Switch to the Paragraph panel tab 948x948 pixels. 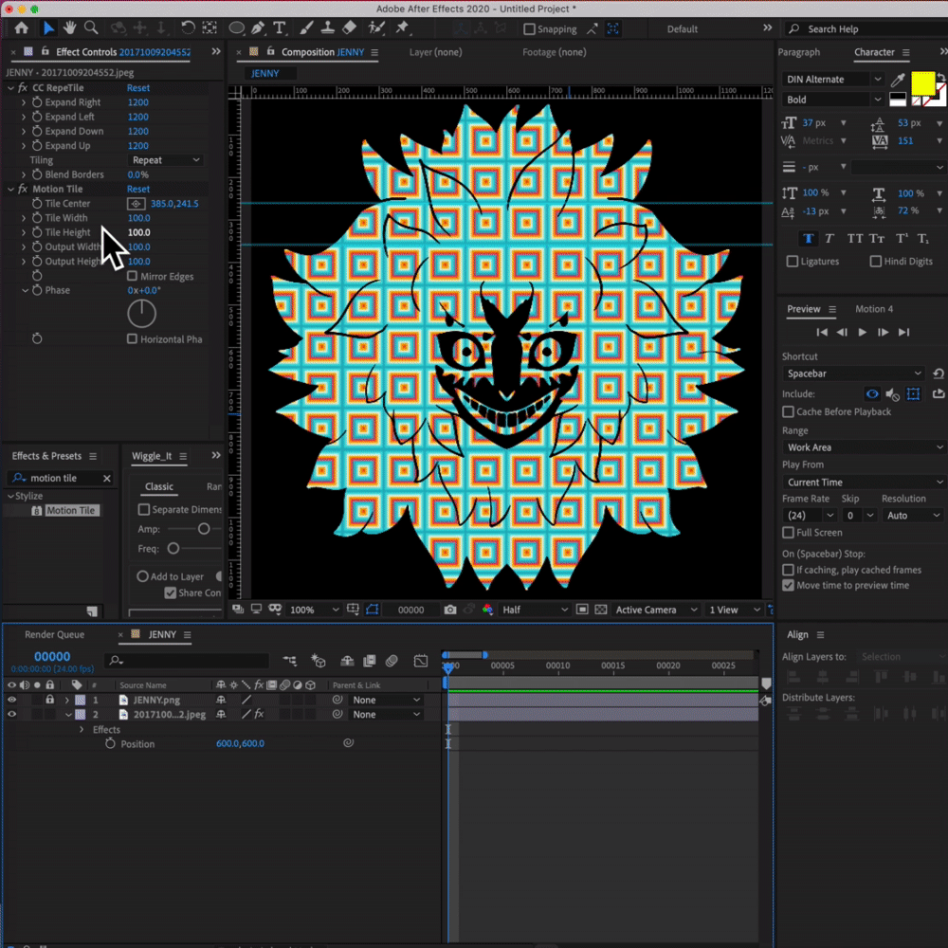coord(799,52)
